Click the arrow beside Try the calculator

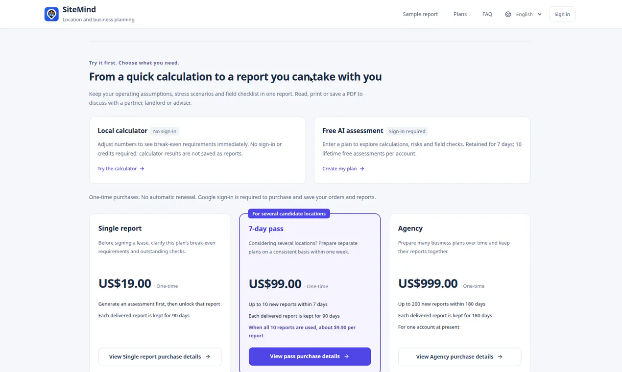(x=142, y=169)
